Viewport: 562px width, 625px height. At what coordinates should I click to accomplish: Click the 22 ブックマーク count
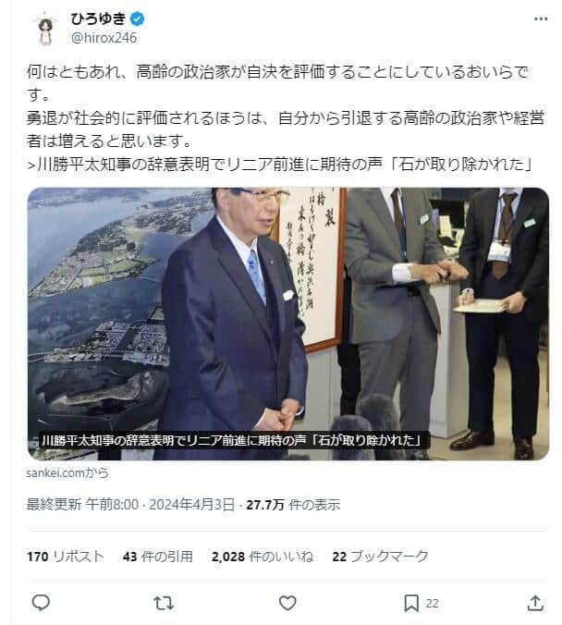click(380, 557)
